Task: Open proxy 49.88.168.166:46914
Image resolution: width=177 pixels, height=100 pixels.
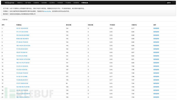Action: point(22,39)
